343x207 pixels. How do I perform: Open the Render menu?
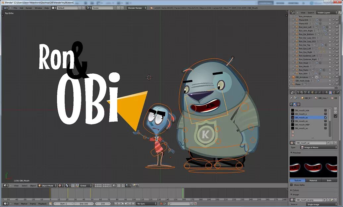coord(29,8)
